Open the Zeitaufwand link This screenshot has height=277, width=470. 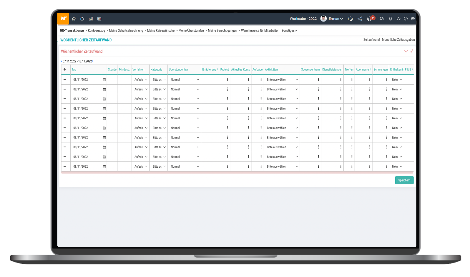[371, 39]
